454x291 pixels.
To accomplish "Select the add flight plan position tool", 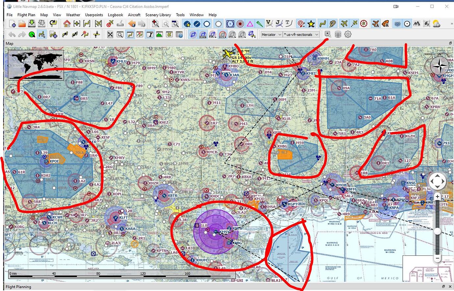I will click(52, 34).
